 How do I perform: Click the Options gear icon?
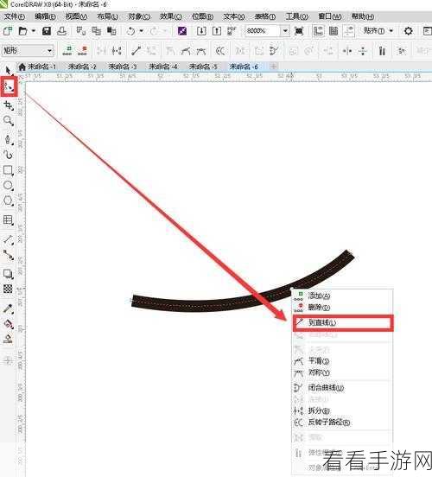pos(408,31)
